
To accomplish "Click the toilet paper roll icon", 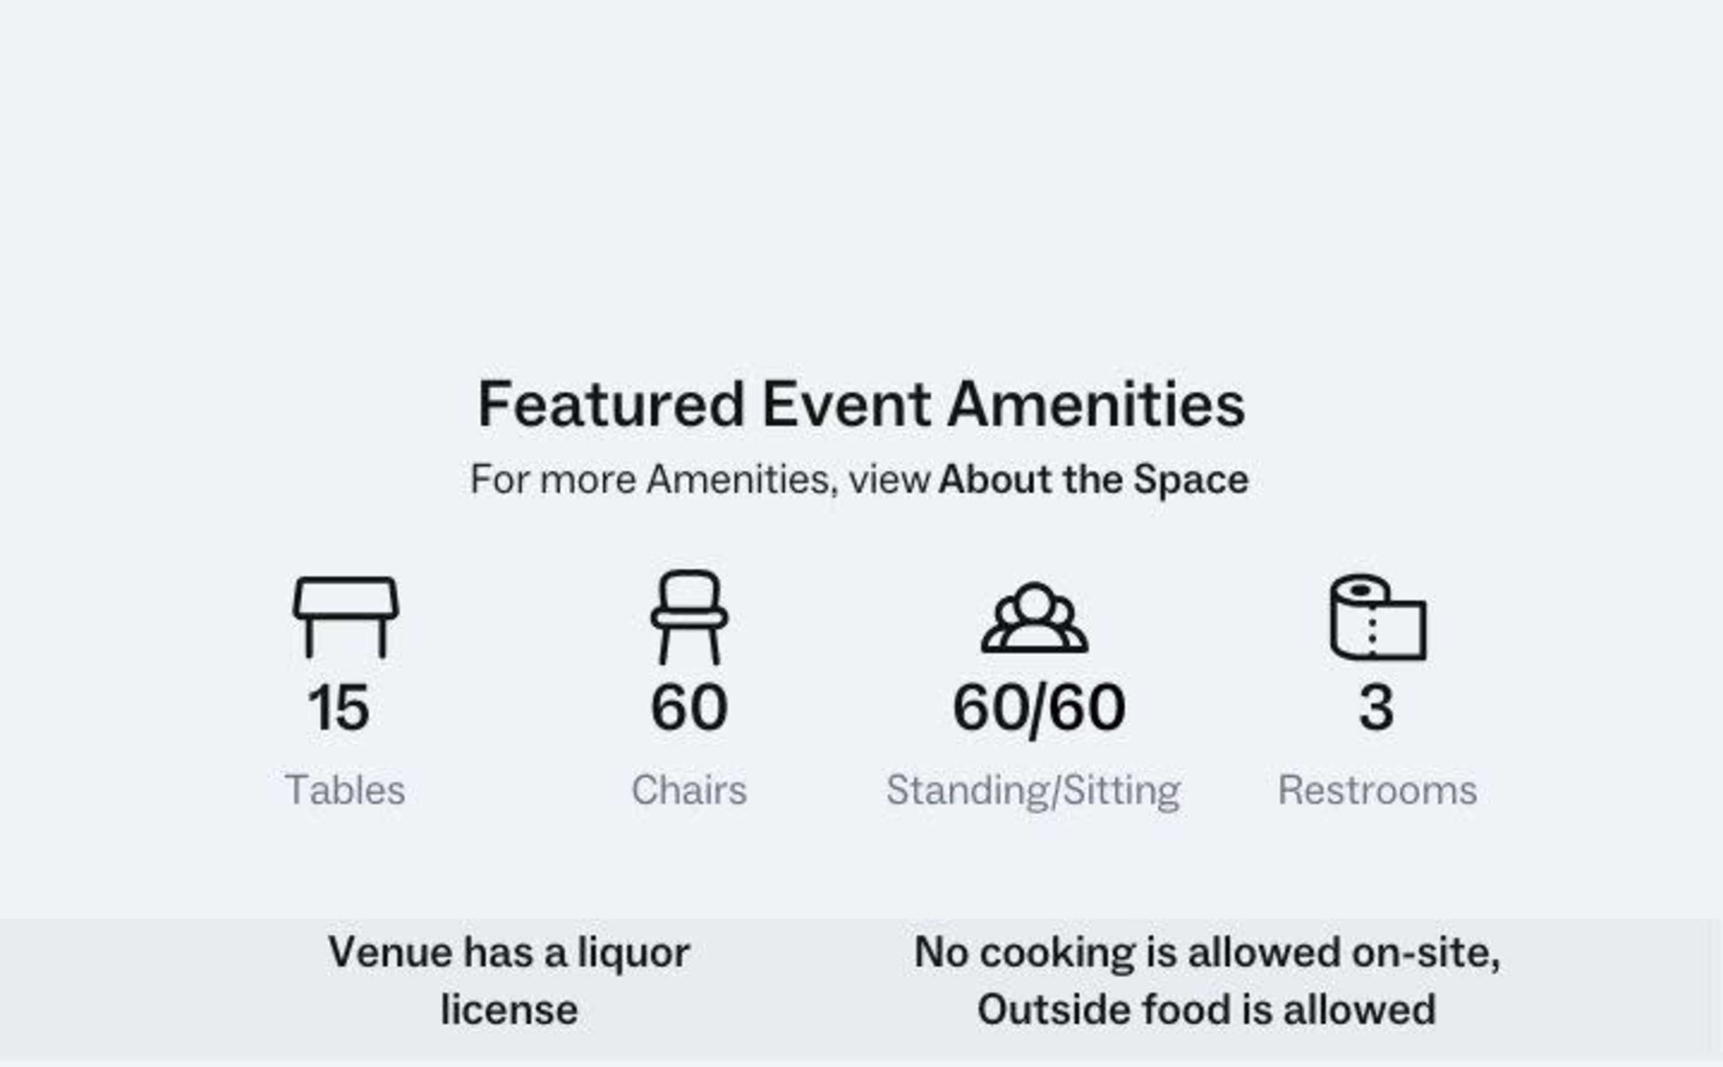I will tap(1378, 618).
